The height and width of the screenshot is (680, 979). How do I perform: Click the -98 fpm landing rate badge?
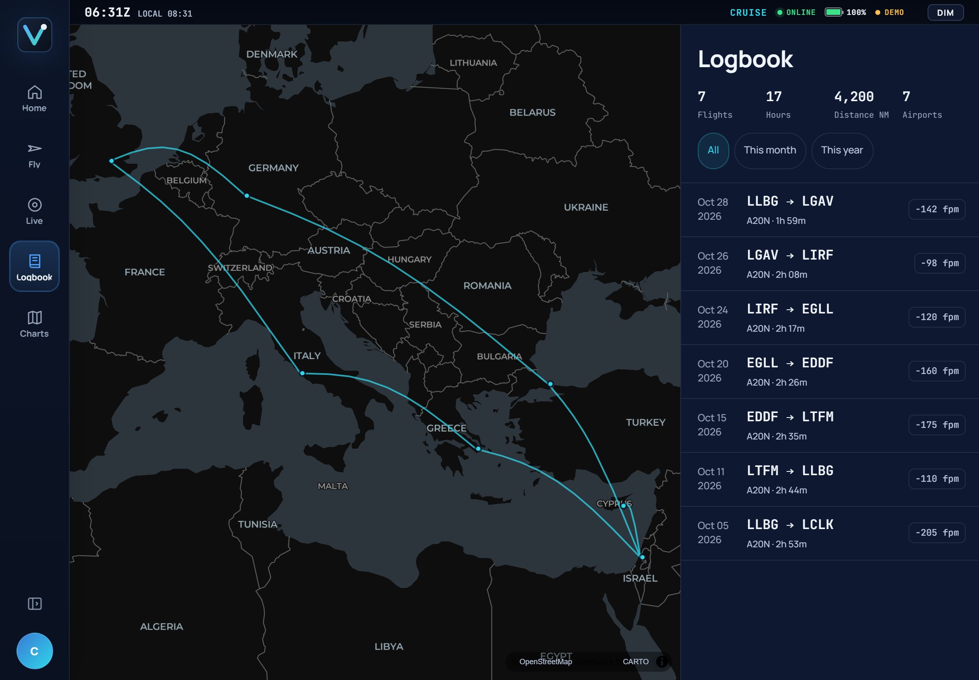[939, 263]
